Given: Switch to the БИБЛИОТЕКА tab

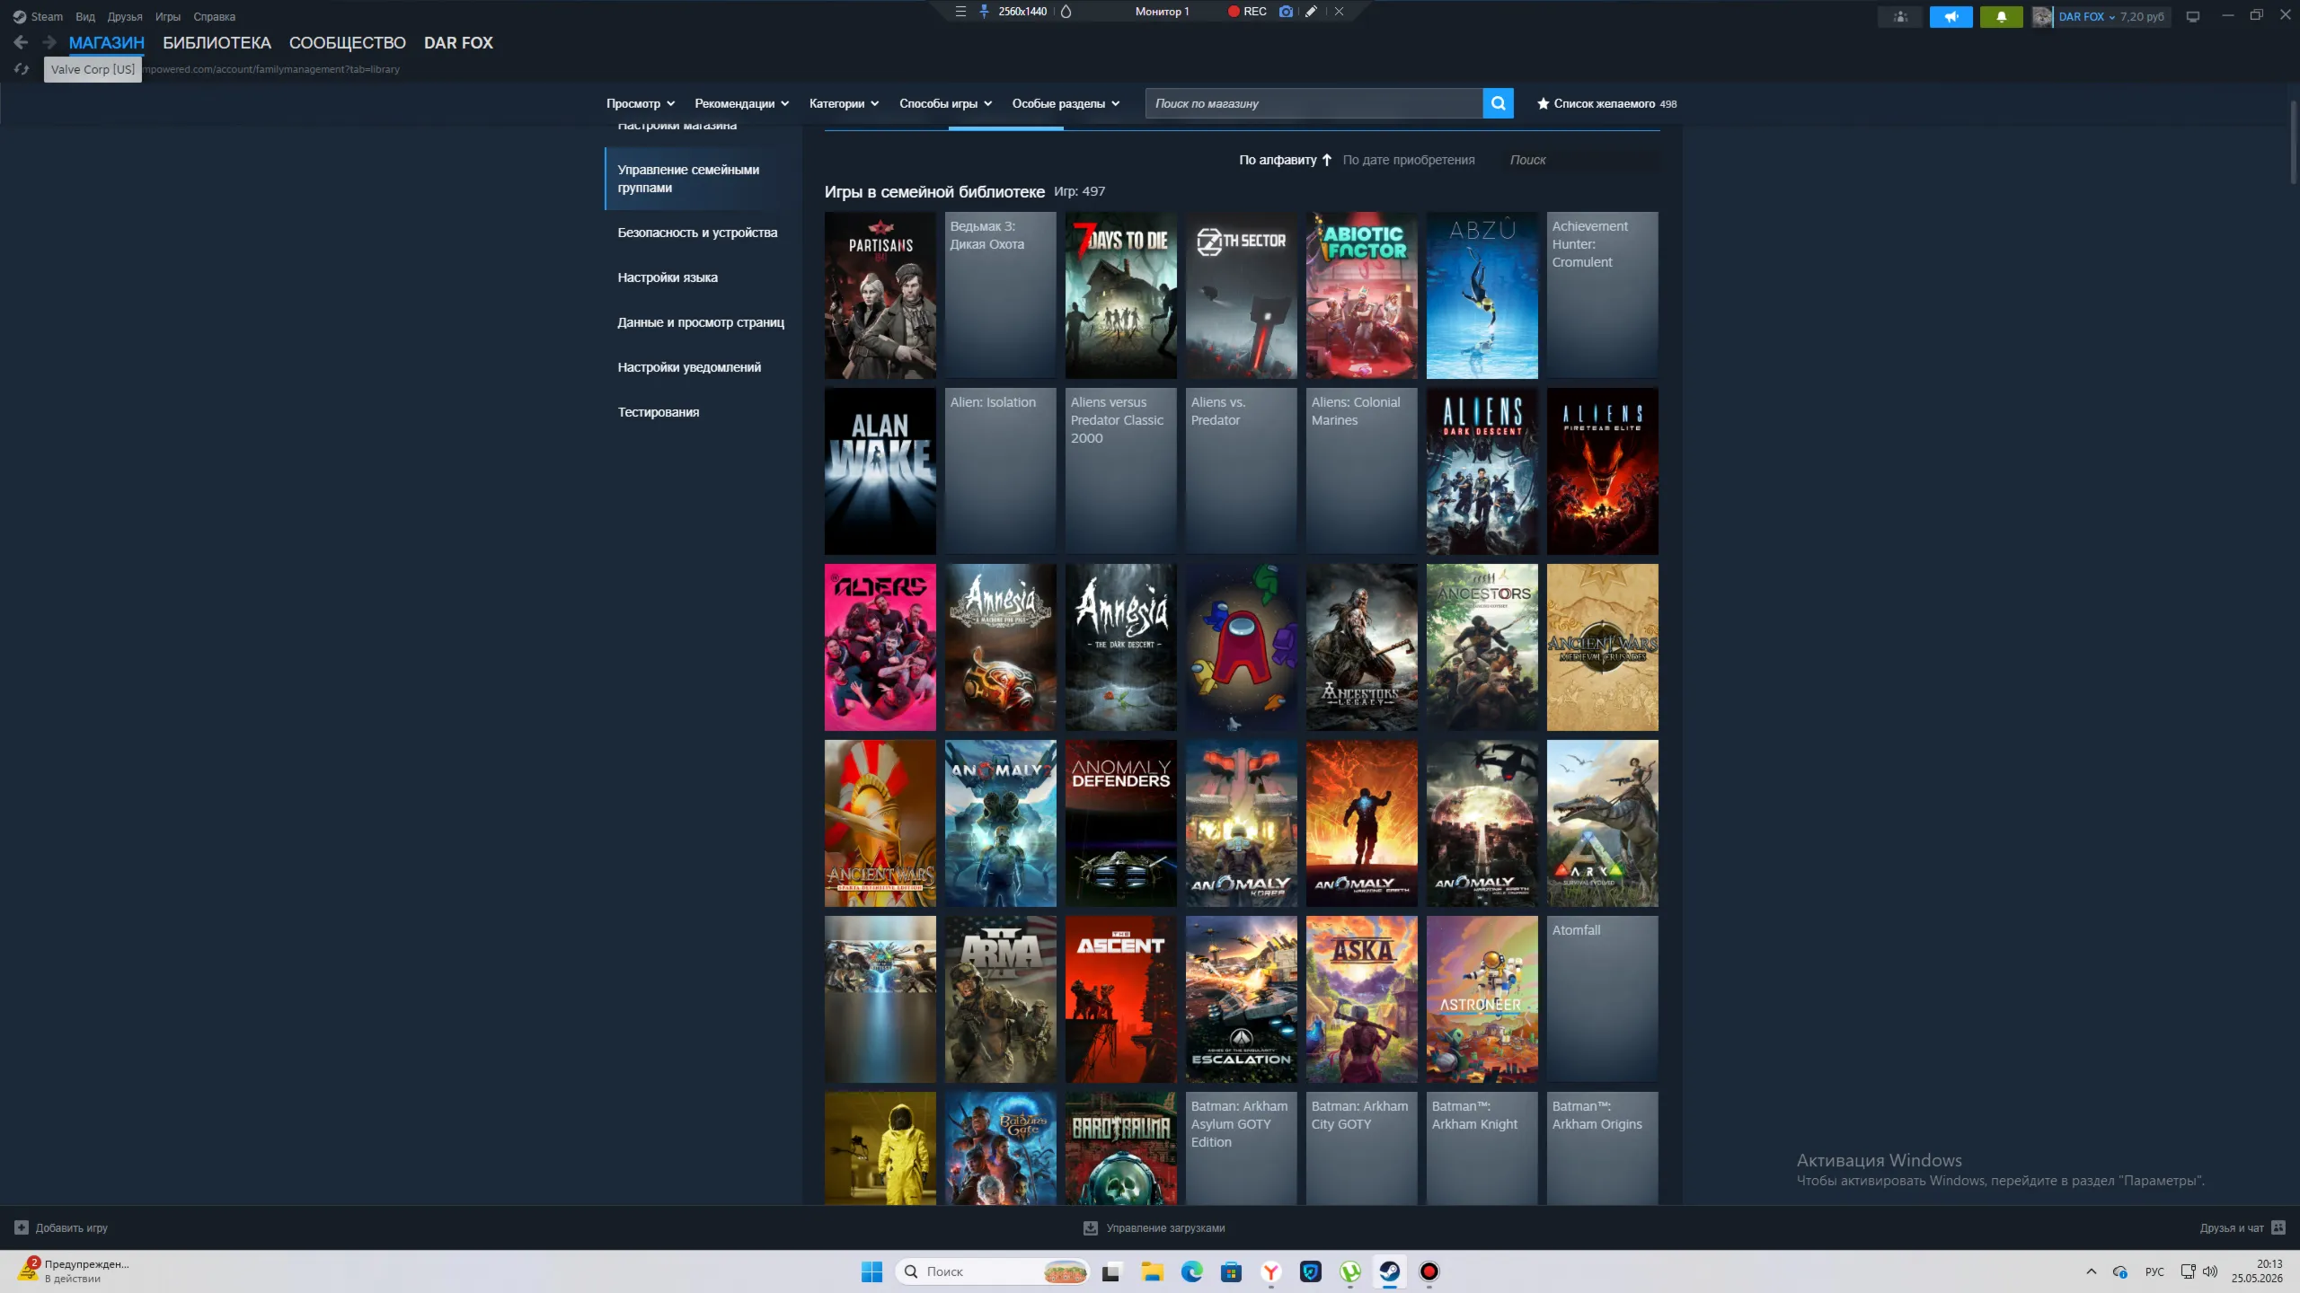Looking at the screenshot, I should click(217, 43).
